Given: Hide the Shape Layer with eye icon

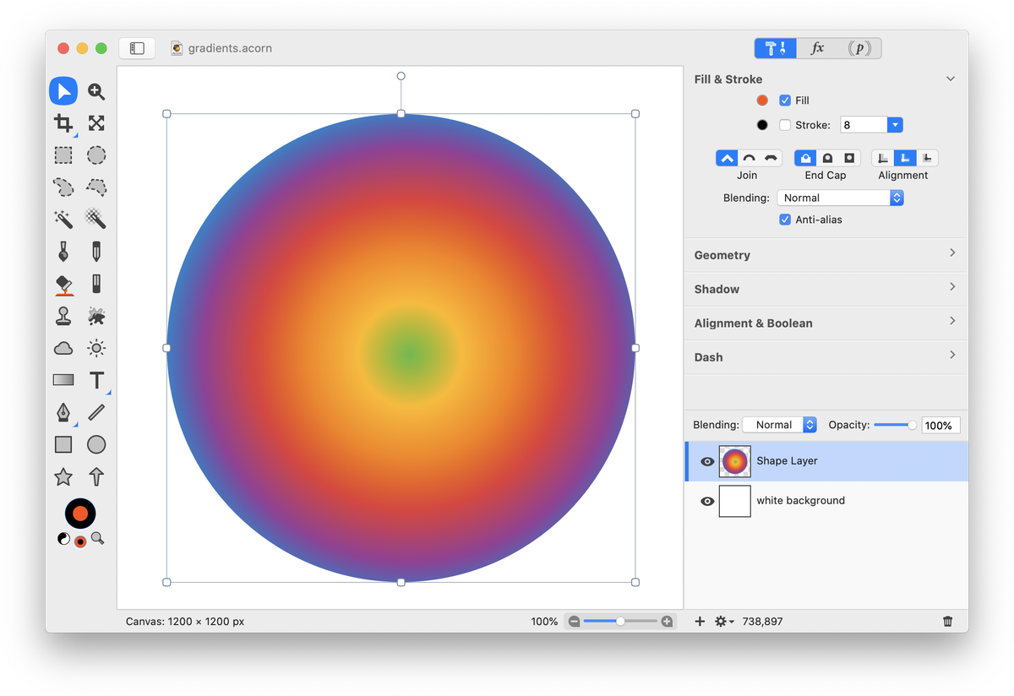Looking at the screenshot, I should tap(707, 461).
